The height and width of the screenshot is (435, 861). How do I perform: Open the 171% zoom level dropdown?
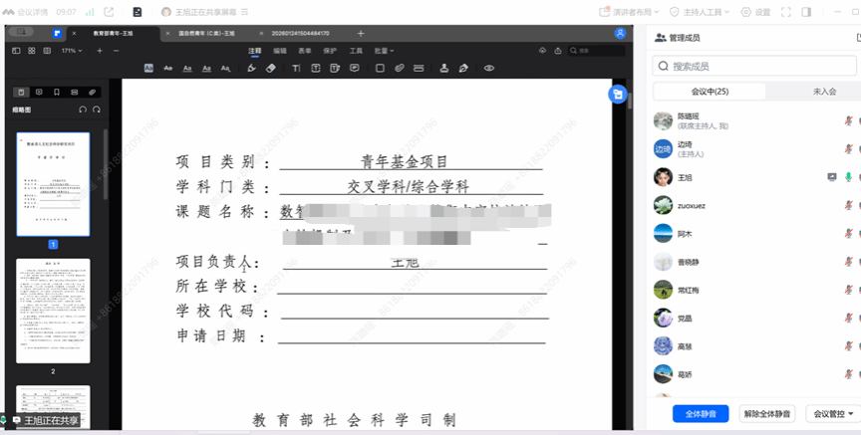[x=73, y=50]
